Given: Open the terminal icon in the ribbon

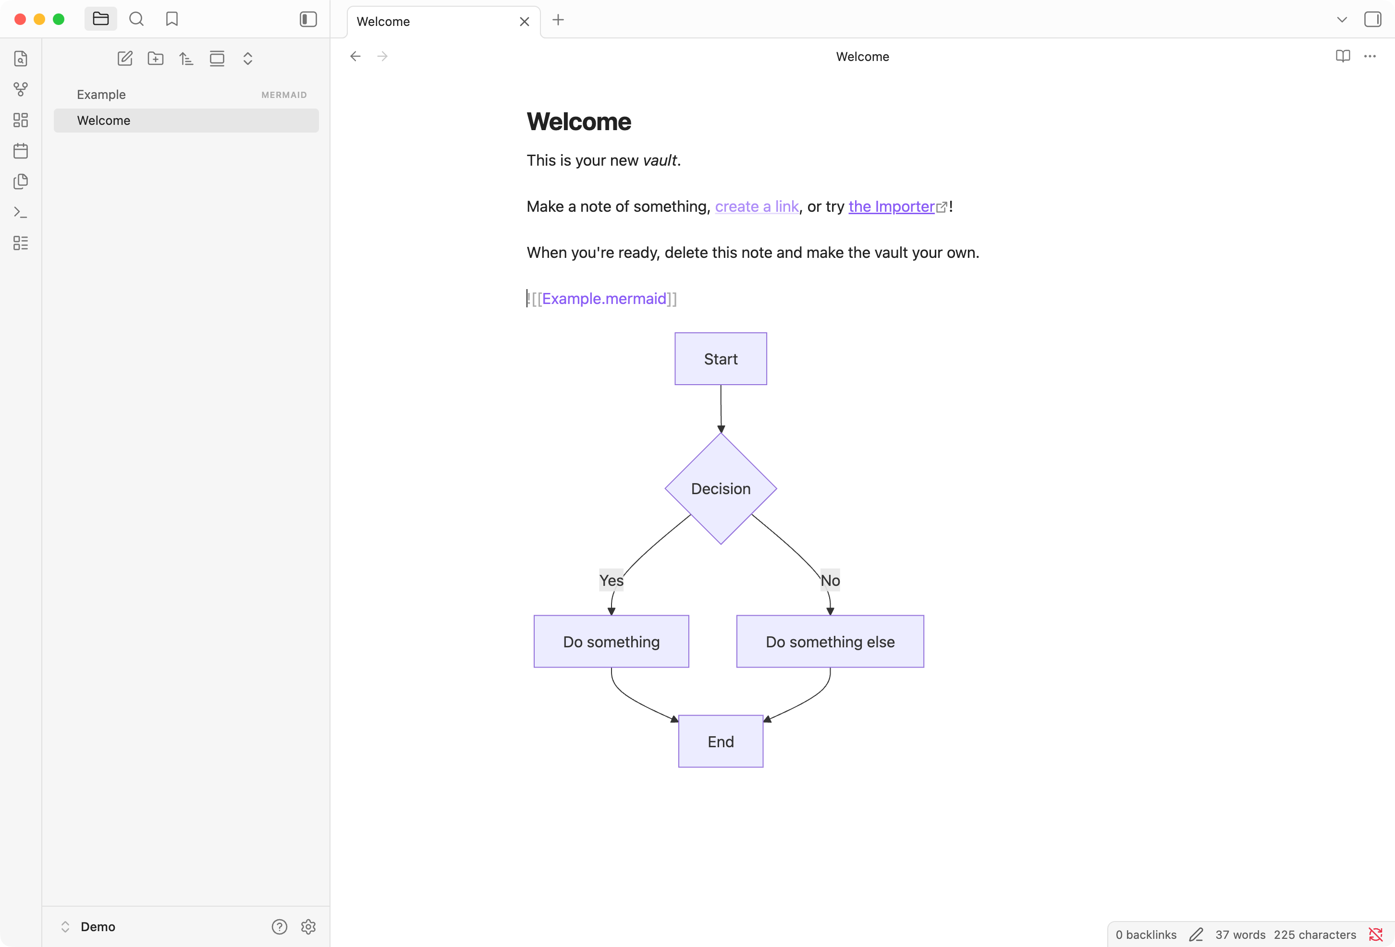Looking at the screenshot, I should point(20,212).
